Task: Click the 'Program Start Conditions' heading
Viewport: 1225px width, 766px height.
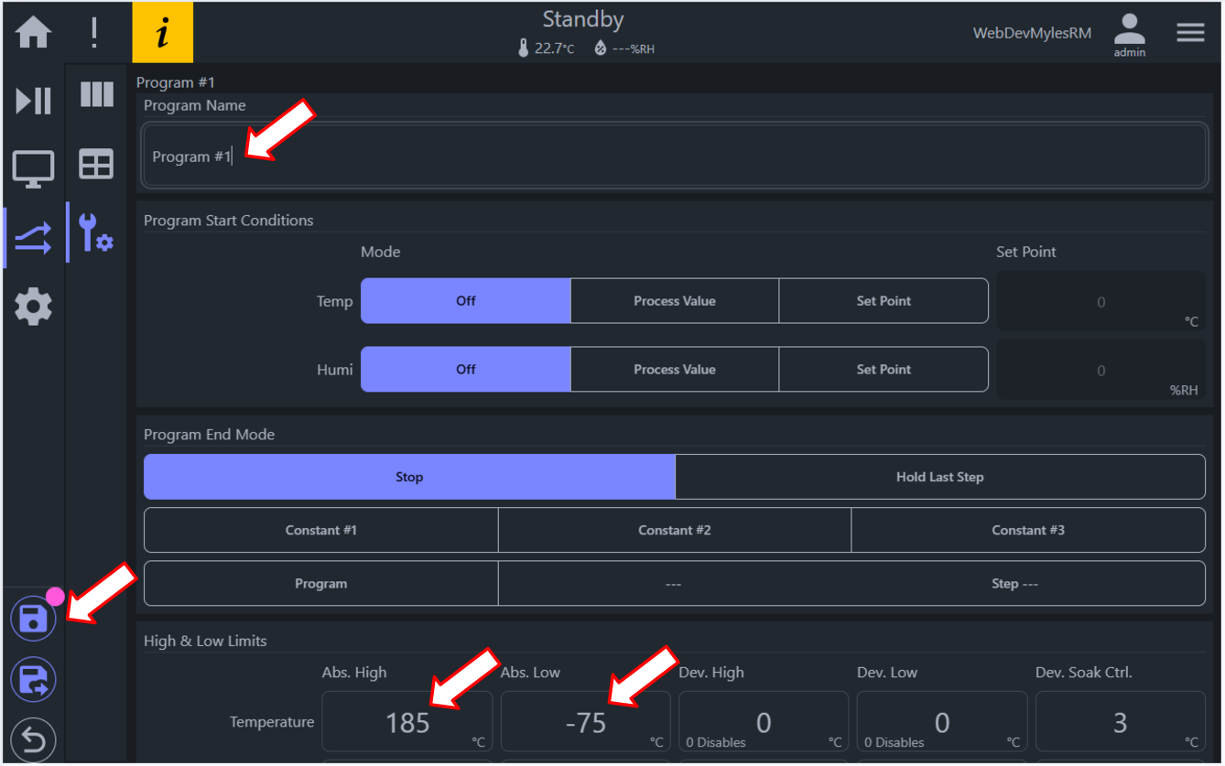Action: tap(228, 221)
